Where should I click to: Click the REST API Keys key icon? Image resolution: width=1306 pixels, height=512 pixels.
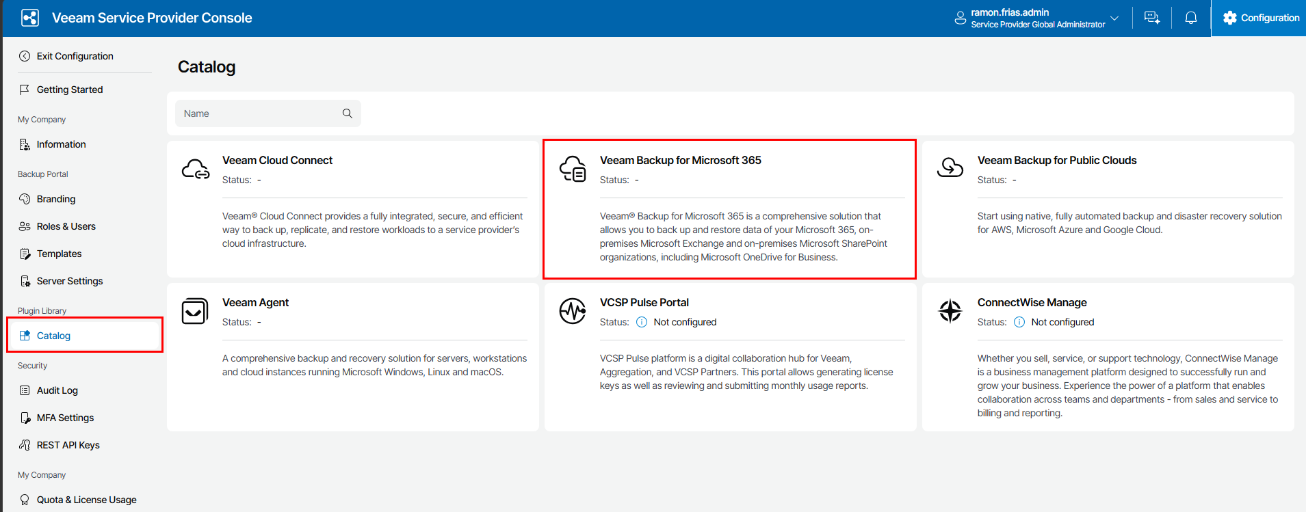25,445
